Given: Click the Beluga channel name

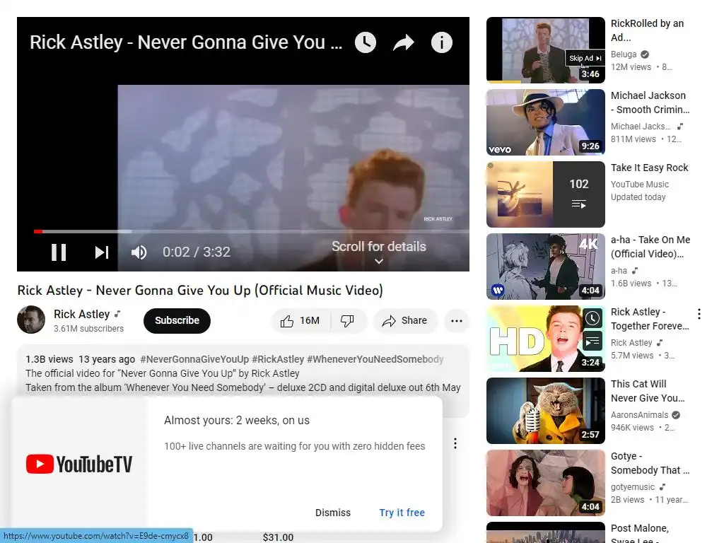Looking at the screenshot, I should (624, 54).
